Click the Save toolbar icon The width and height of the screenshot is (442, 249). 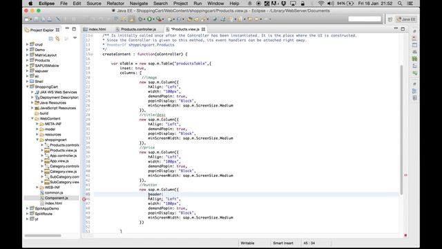(37, 19)
